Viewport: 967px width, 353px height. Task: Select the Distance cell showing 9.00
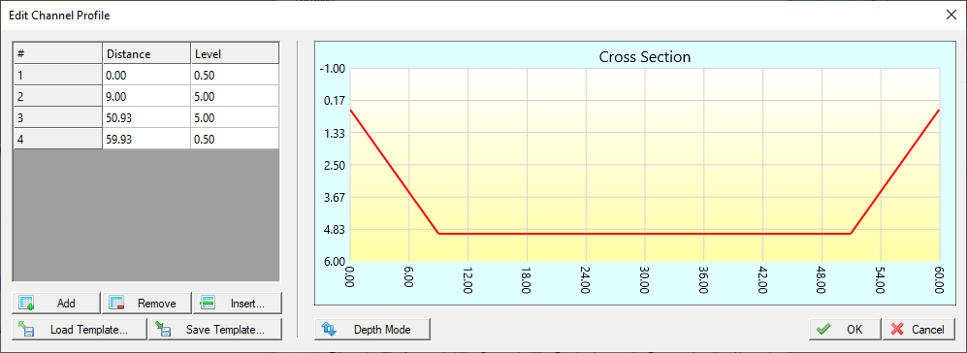(146, 96)
